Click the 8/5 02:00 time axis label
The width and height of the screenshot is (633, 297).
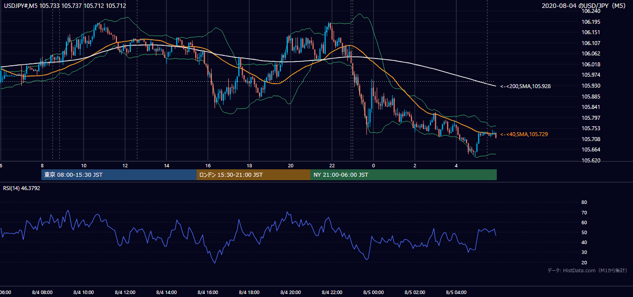point(415,292)
